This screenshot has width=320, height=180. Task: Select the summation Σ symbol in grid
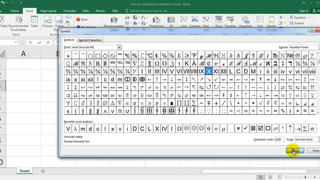point(194,103)
